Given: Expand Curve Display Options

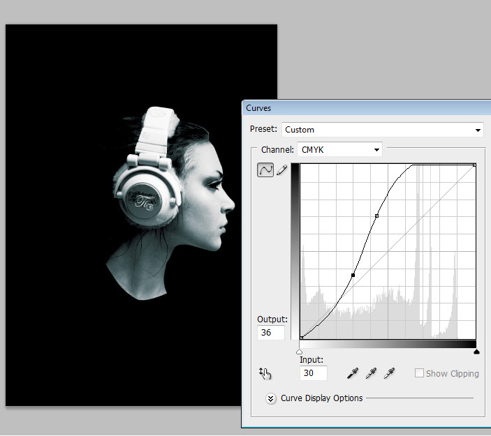Looking at the screenshot, I should (x=271, y=398).
